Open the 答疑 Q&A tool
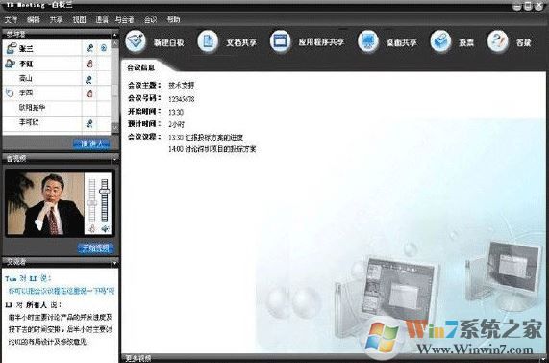 (x=497, y=41)
